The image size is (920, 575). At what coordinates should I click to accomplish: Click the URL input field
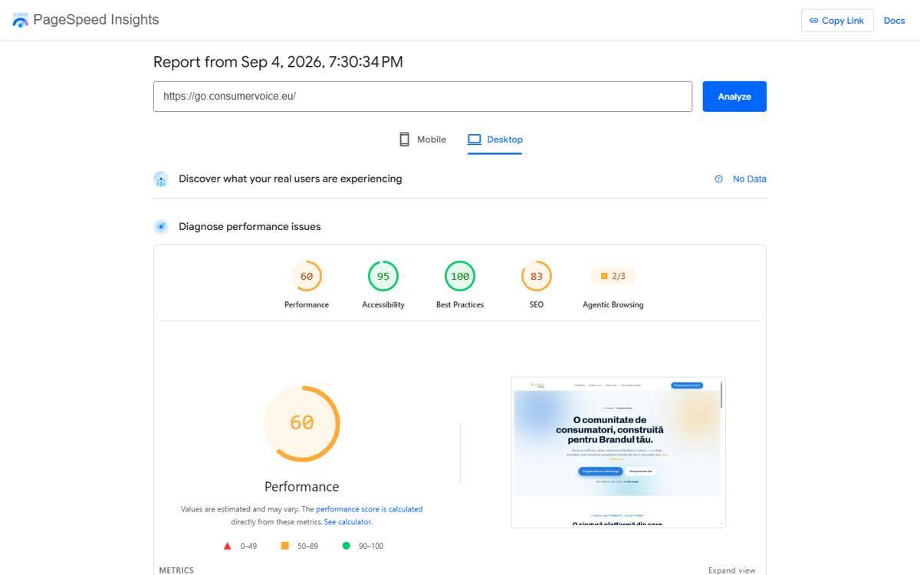[422, 97]
